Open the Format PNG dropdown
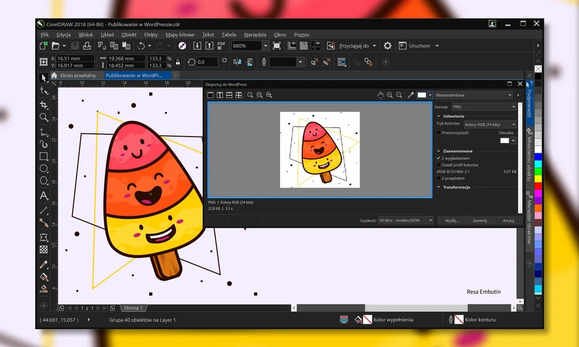The width and height of the screenshot is (579, 347). (484, 107)
